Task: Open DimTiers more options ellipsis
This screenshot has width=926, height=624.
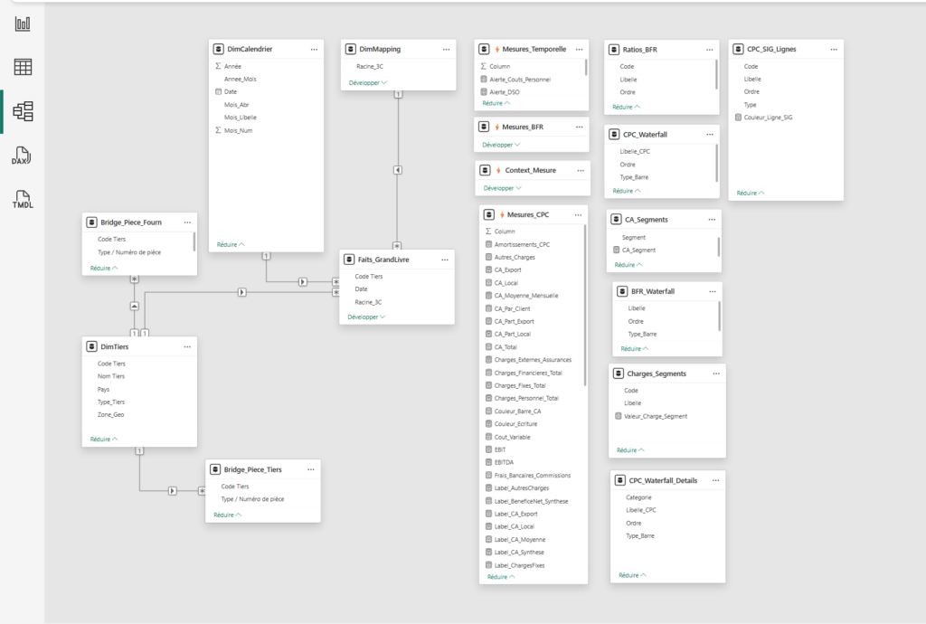Action: [x=187, y=347]
